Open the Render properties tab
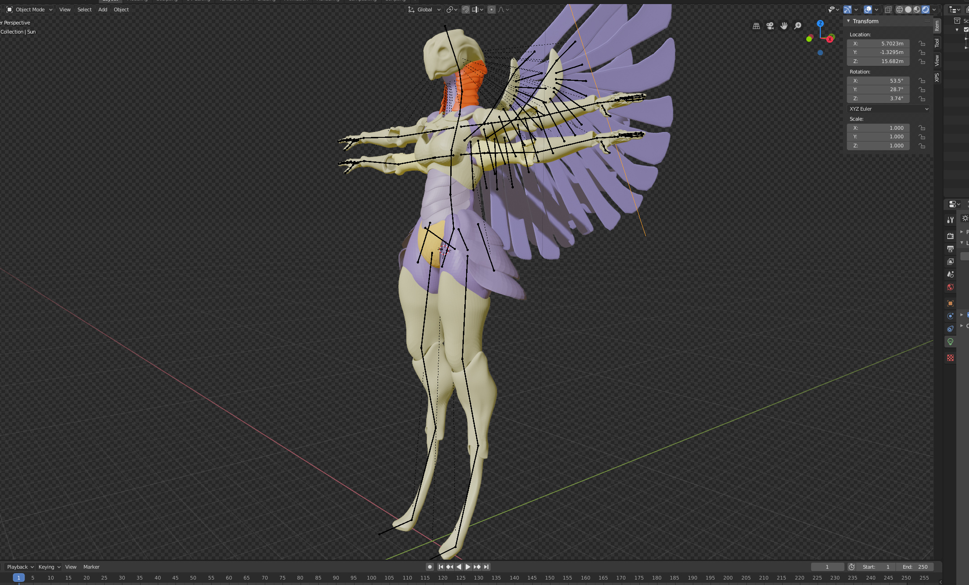Viewport: 969px width, 585px height. [x=950, y=236]
